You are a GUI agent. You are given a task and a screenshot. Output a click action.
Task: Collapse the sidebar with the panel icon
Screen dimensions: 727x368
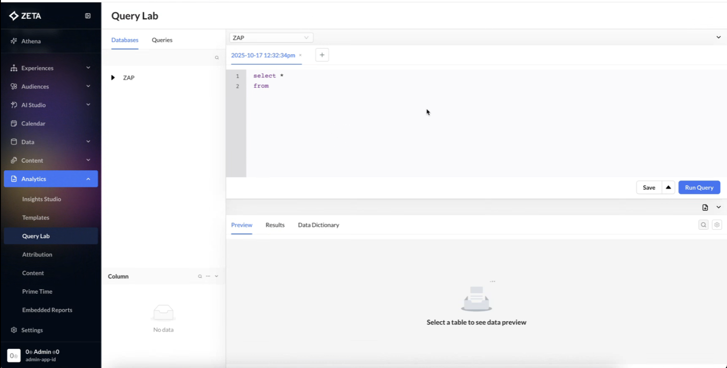point(88,16)
